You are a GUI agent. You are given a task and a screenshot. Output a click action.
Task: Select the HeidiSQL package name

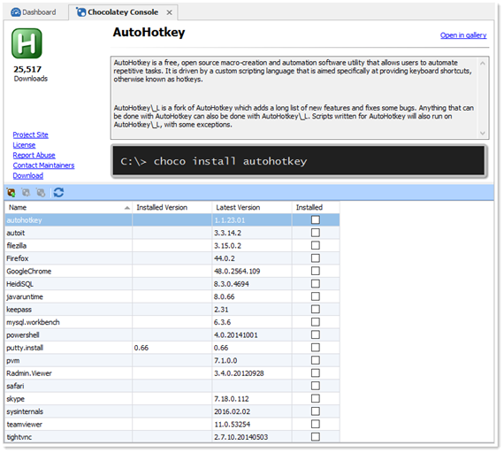tap(20, 284)
